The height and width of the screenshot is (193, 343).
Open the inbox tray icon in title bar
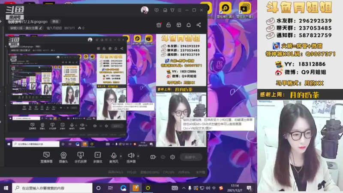165,10
